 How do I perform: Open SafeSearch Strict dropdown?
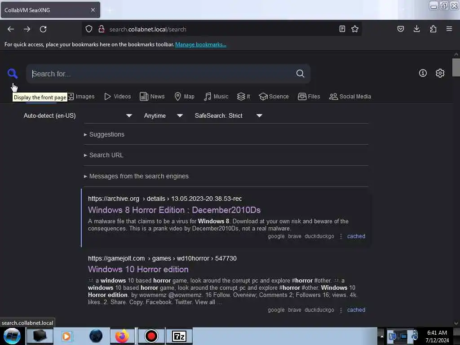(228, 115)
